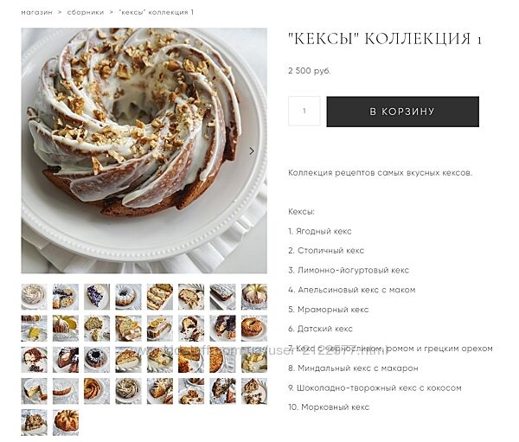
Task: Select the blueberry cake slice thumbnail
Action: coord(97,297)
